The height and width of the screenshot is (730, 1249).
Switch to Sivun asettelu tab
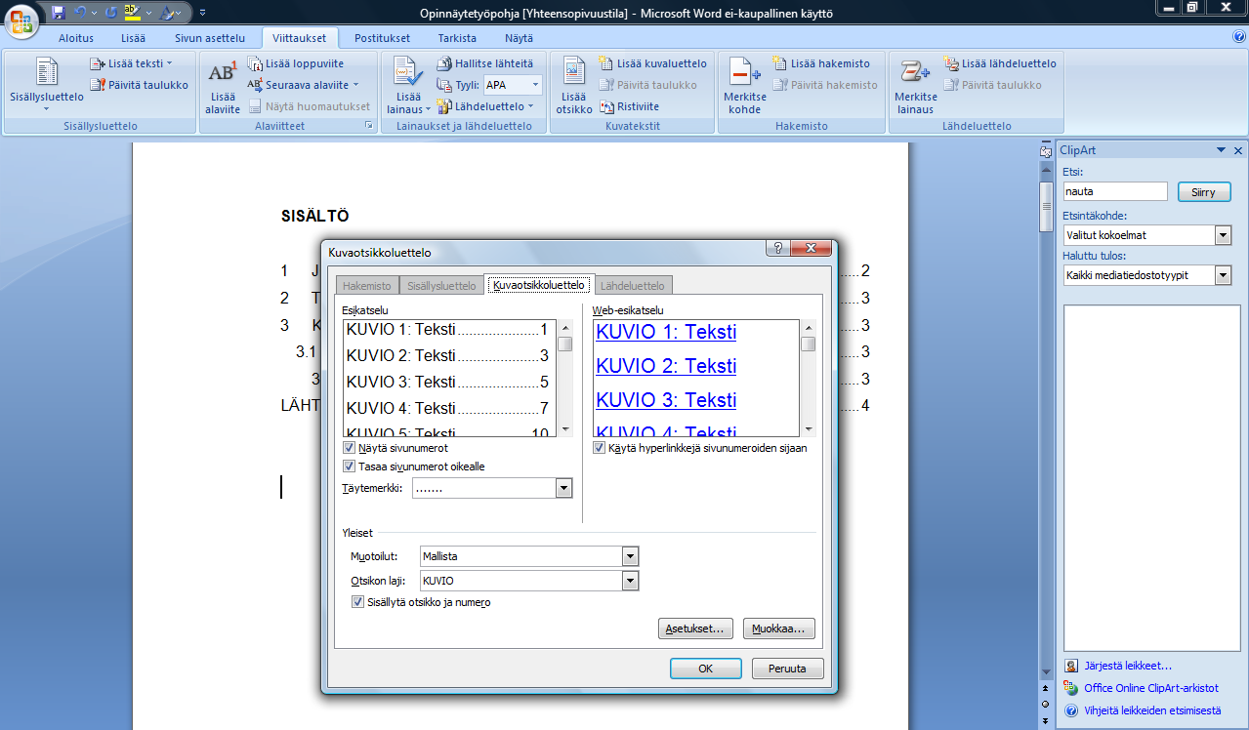coord(210,38)
